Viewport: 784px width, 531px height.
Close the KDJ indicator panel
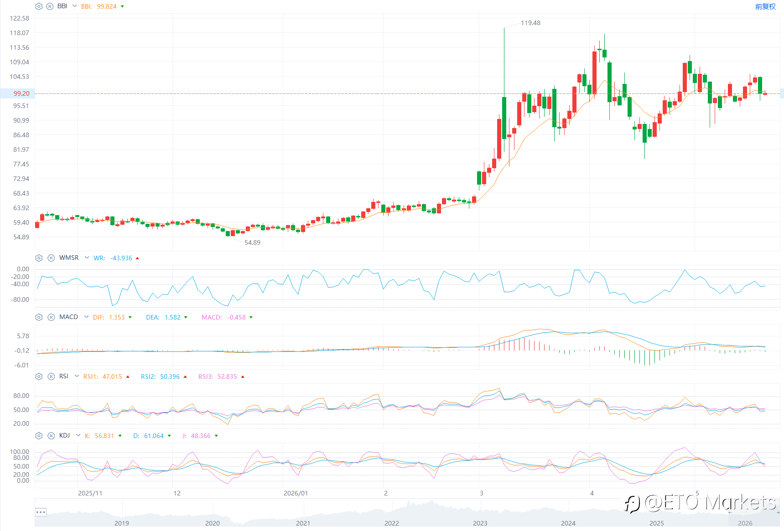pos(51,436)
